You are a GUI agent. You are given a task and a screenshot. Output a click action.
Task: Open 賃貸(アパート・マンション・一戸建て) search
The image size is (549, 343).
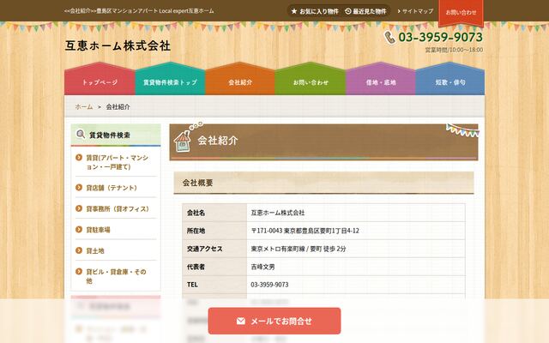(x=118, y=162)
